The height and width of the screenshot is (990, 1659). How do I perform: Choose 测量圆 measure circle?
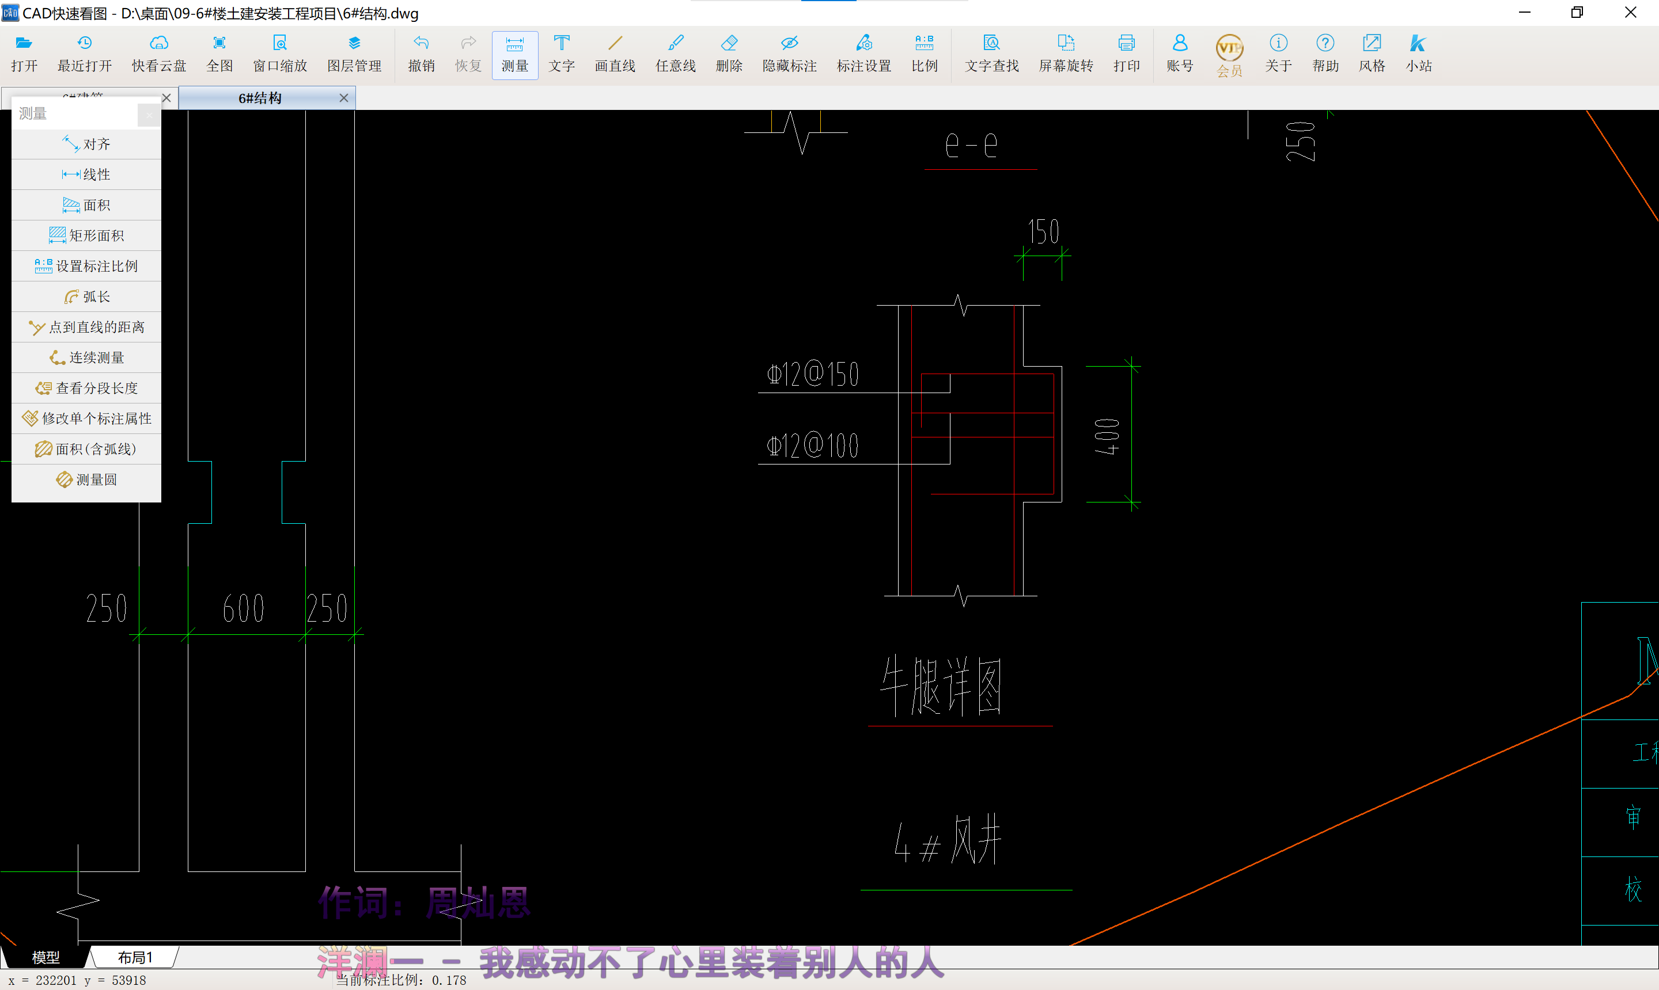tap(86, 479)
